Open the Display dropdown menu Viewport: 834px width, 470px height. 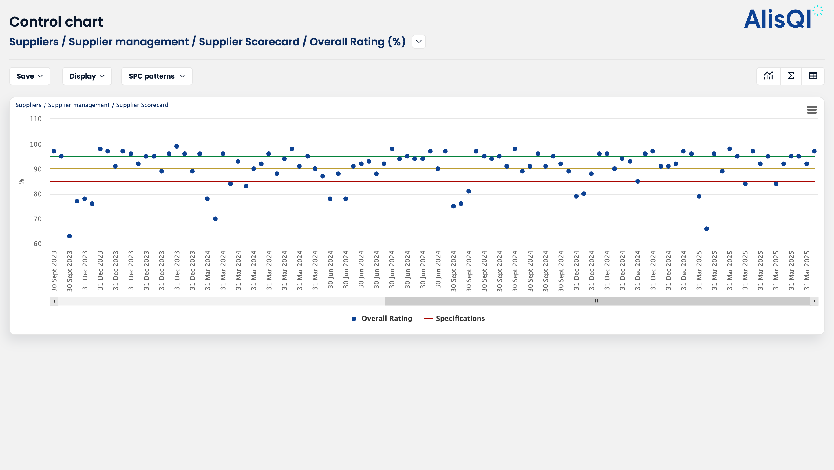pyautogui.click(x=87, y=76)
